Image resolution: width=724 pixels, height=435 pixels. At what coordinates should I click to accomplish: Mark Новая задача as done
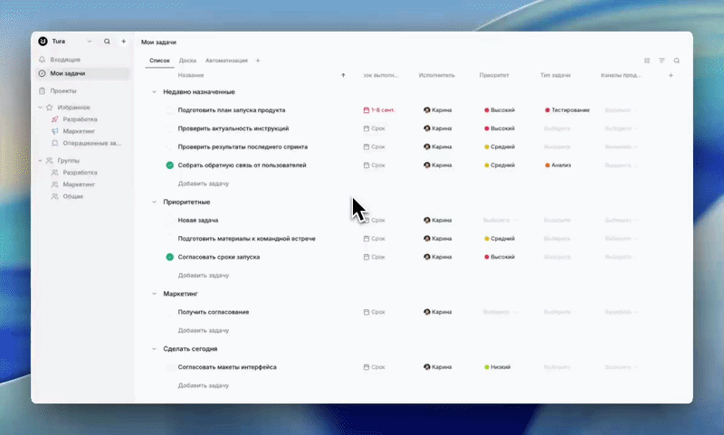pyautogui.click(x=170, y=220)
